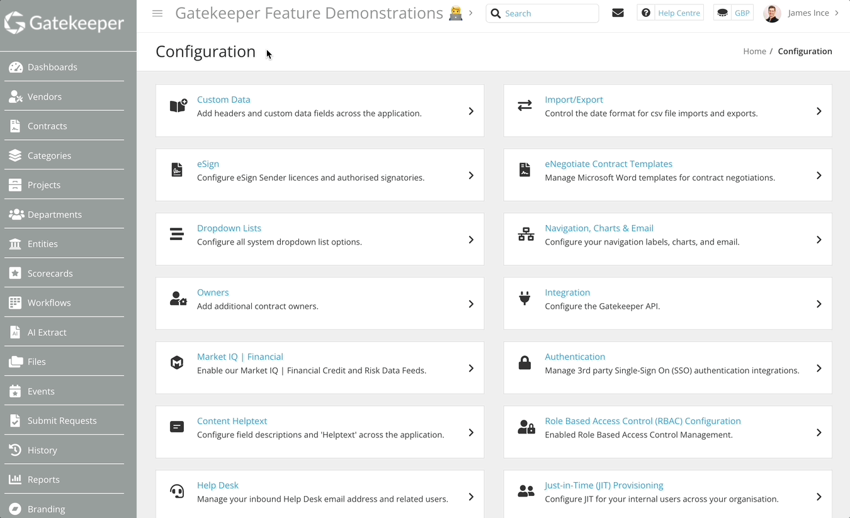The height and width of the screenshot is (518, 850).
Task: Select Reports in the sidebar menu
Action: point(43,480)
